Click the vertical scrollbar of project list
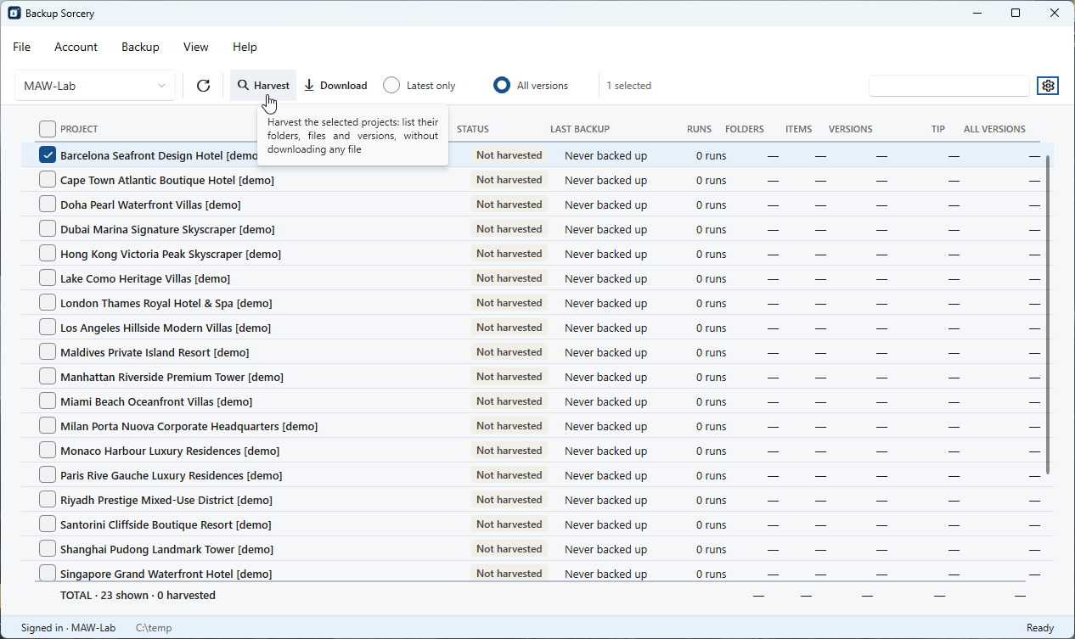 point(1048,315)
